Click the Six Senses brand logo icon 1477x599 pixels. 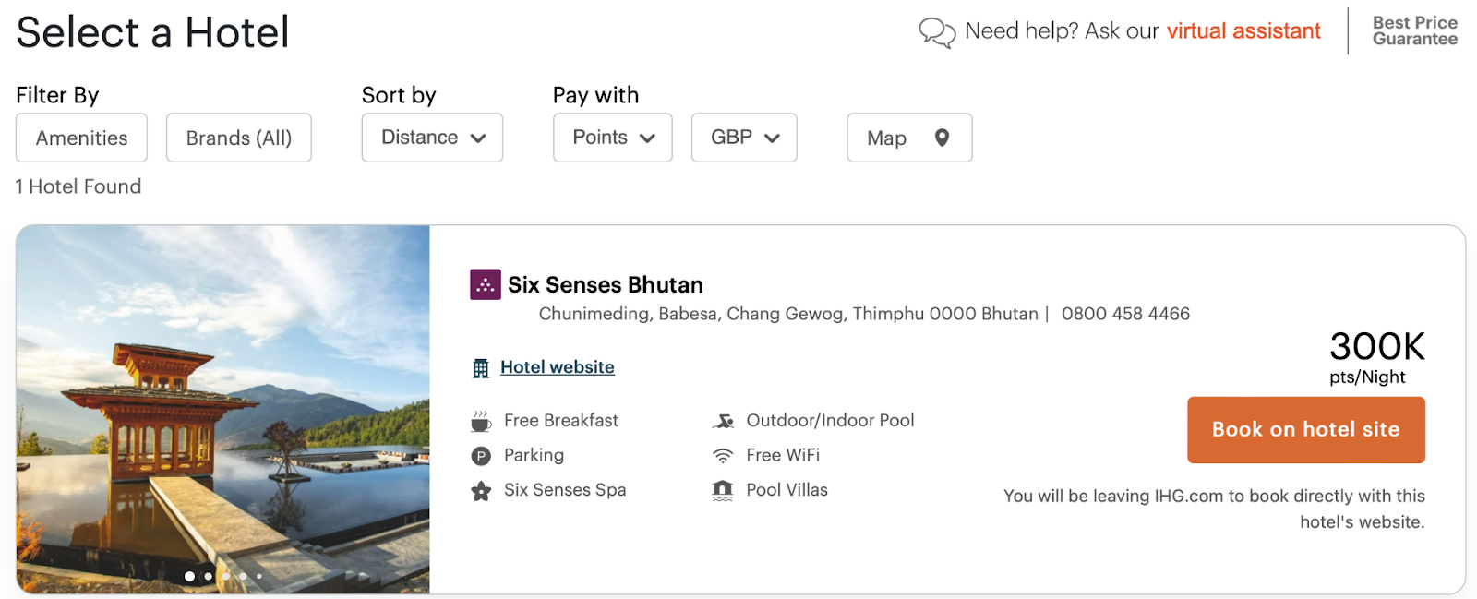485,284
